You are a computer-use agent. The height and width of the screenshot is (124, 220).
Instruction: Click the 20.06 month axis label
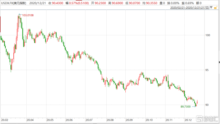coord(69,120)
